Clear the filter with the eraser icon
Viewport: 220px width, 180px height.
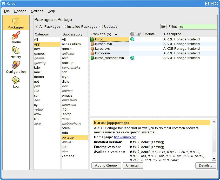[163, 27]
